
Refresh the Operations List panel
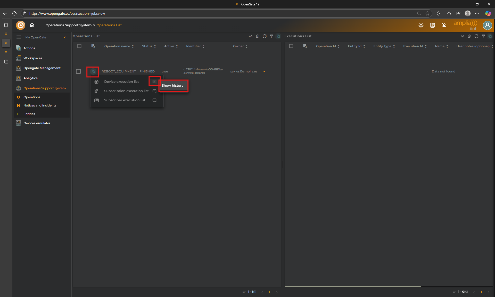[265, 36]
